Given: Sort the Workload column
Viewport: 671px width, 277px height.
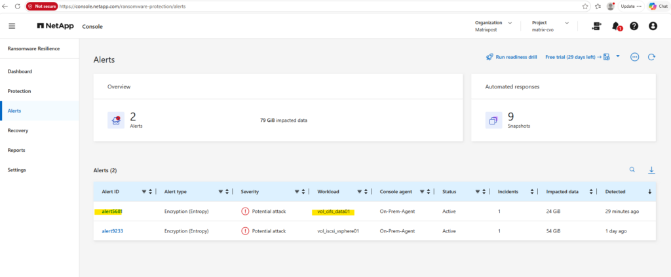Looking at the screenshot, I should coord(366,192).
